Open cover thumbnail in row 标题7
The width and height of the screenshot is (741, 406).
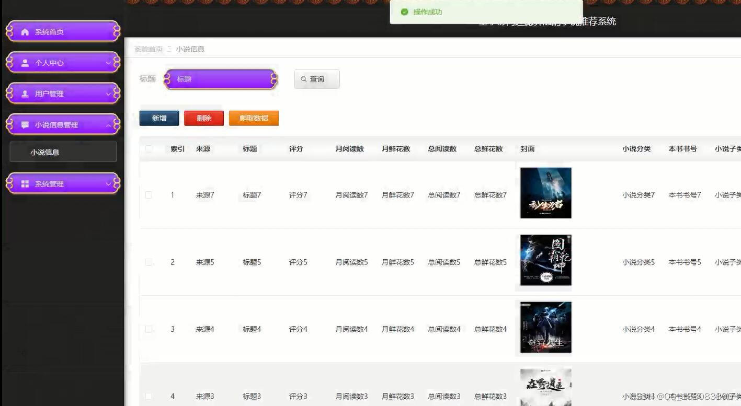(546, 193)
